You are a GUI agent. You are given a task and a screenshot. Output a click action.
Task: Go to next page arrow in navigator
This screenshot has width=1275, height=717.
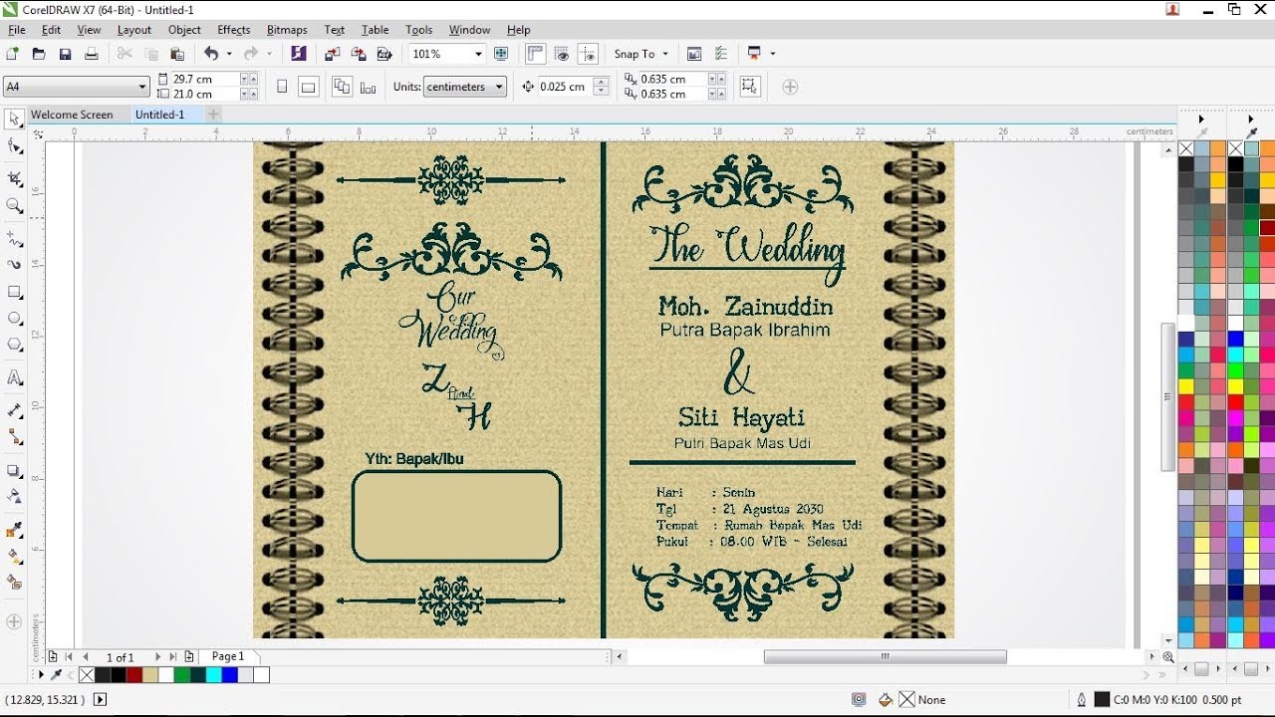157,657
